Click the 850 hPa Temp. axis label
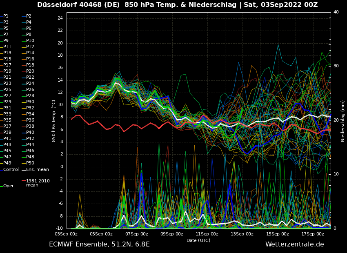Image resolution: width=347 pixels, height=253 pixels. [54, 120]
